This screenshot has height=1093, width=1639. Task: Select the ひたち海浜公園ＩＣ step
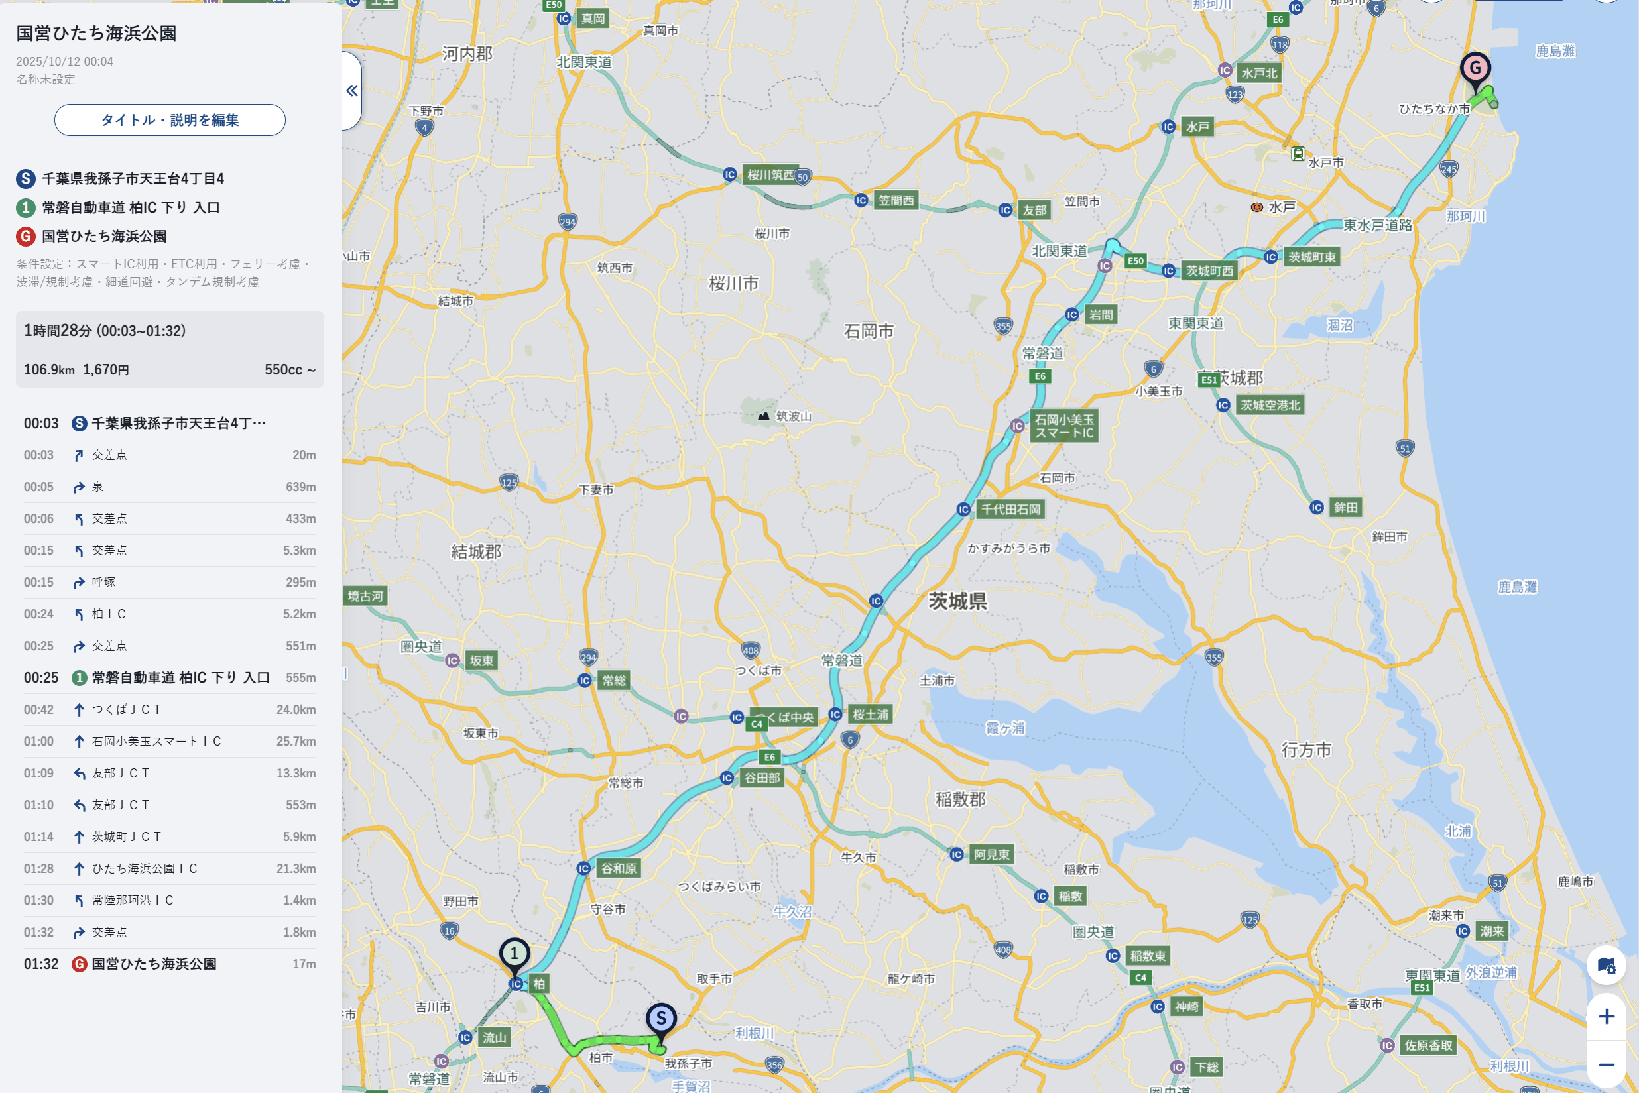tap(170, 868)
